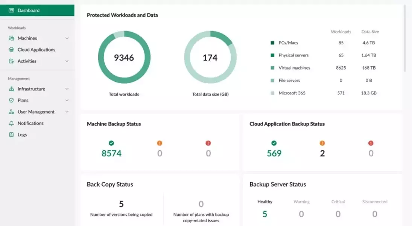412x226 pixels.
Task: Click the PCs/Macs legend color swatch
Action: click(x=272, y=43)
